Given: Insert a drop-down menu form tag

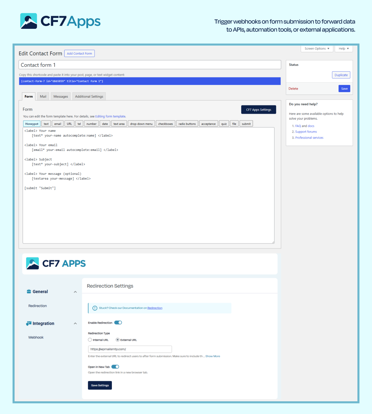Looking at the screenshot, I should click(141, 123).
